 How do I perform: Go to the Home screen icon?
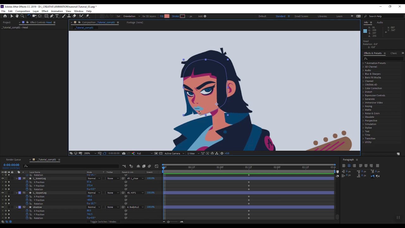click(5, 16)
